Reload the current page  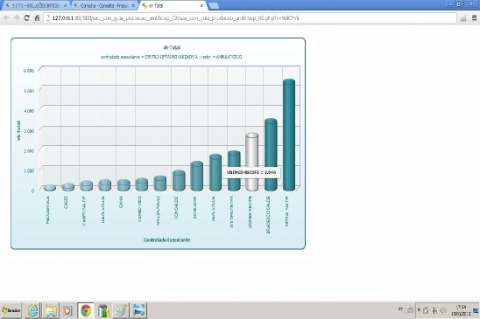point(26,18)
